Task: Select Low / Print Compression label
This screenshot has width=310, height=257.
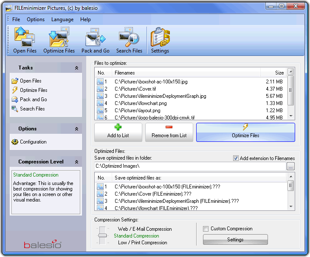Action: (143, 243)
